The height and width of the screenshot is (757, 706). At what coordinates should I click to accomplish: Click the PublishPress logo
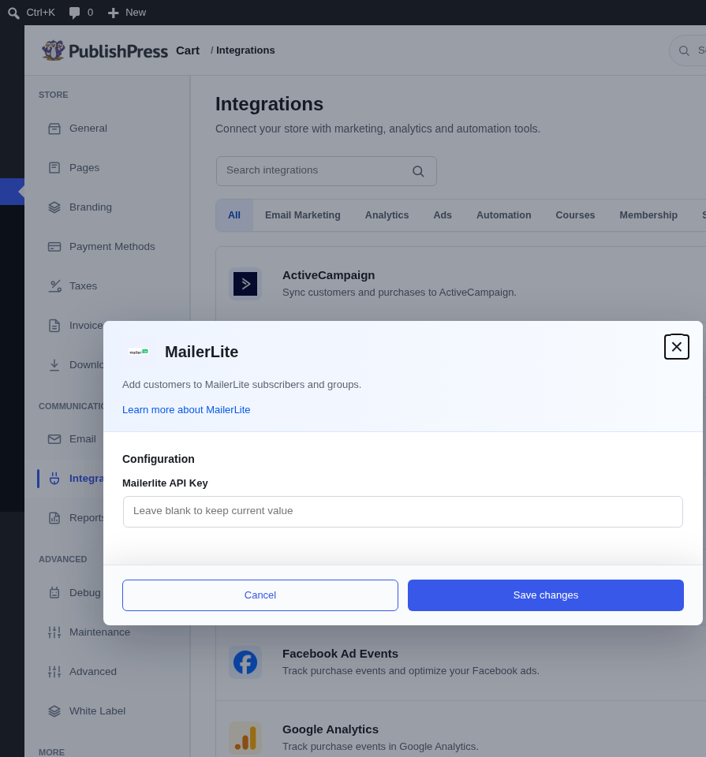click(x=105, y=50)
